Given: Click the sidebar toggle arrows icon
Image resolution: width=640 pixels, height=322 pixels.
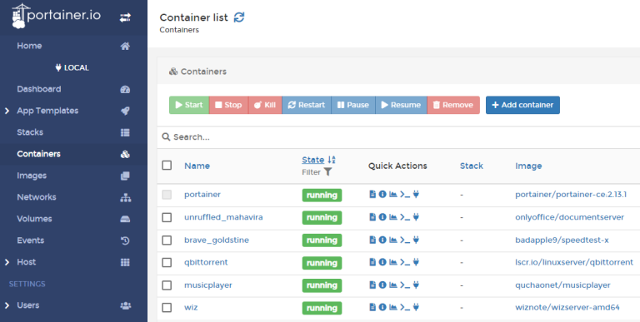Looking at the screenshot, I should pos(125,17).
